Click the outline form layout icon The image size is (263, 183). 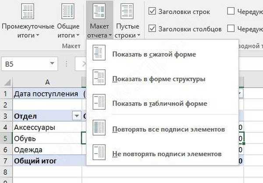pyautogui.click(x=99, y=77)
